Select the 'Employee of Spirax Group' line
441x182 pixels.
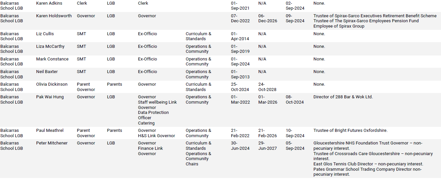(x=339, y=26)
